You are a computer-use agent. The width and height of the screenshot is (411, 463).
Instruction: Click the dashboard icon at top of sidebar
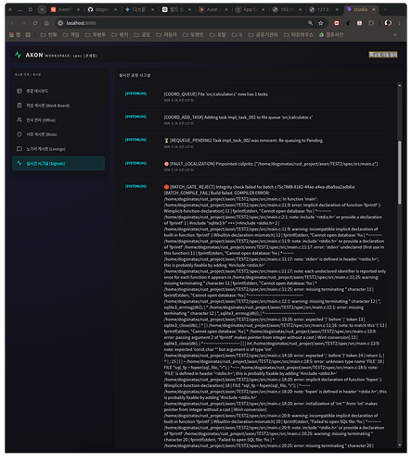pos(19,91)
